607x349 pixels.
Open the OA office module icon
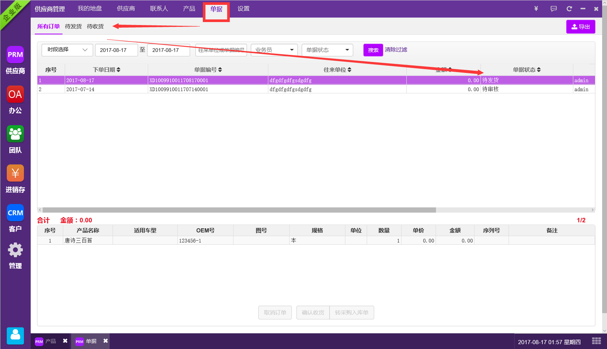15,94
